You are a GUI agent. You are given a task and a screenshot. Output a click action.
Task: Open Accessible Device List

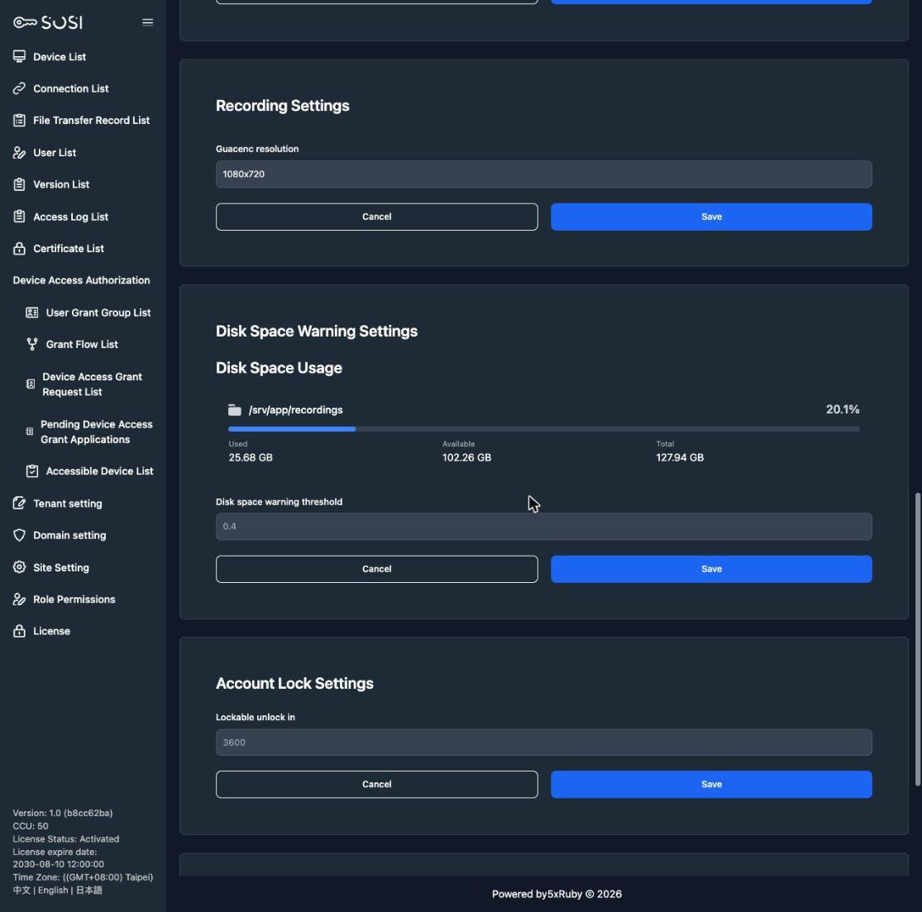(99, 471)
